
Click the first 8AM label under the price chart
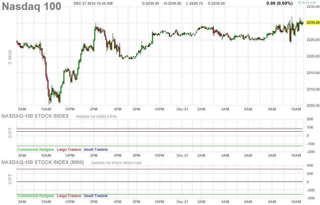[22, 109]
